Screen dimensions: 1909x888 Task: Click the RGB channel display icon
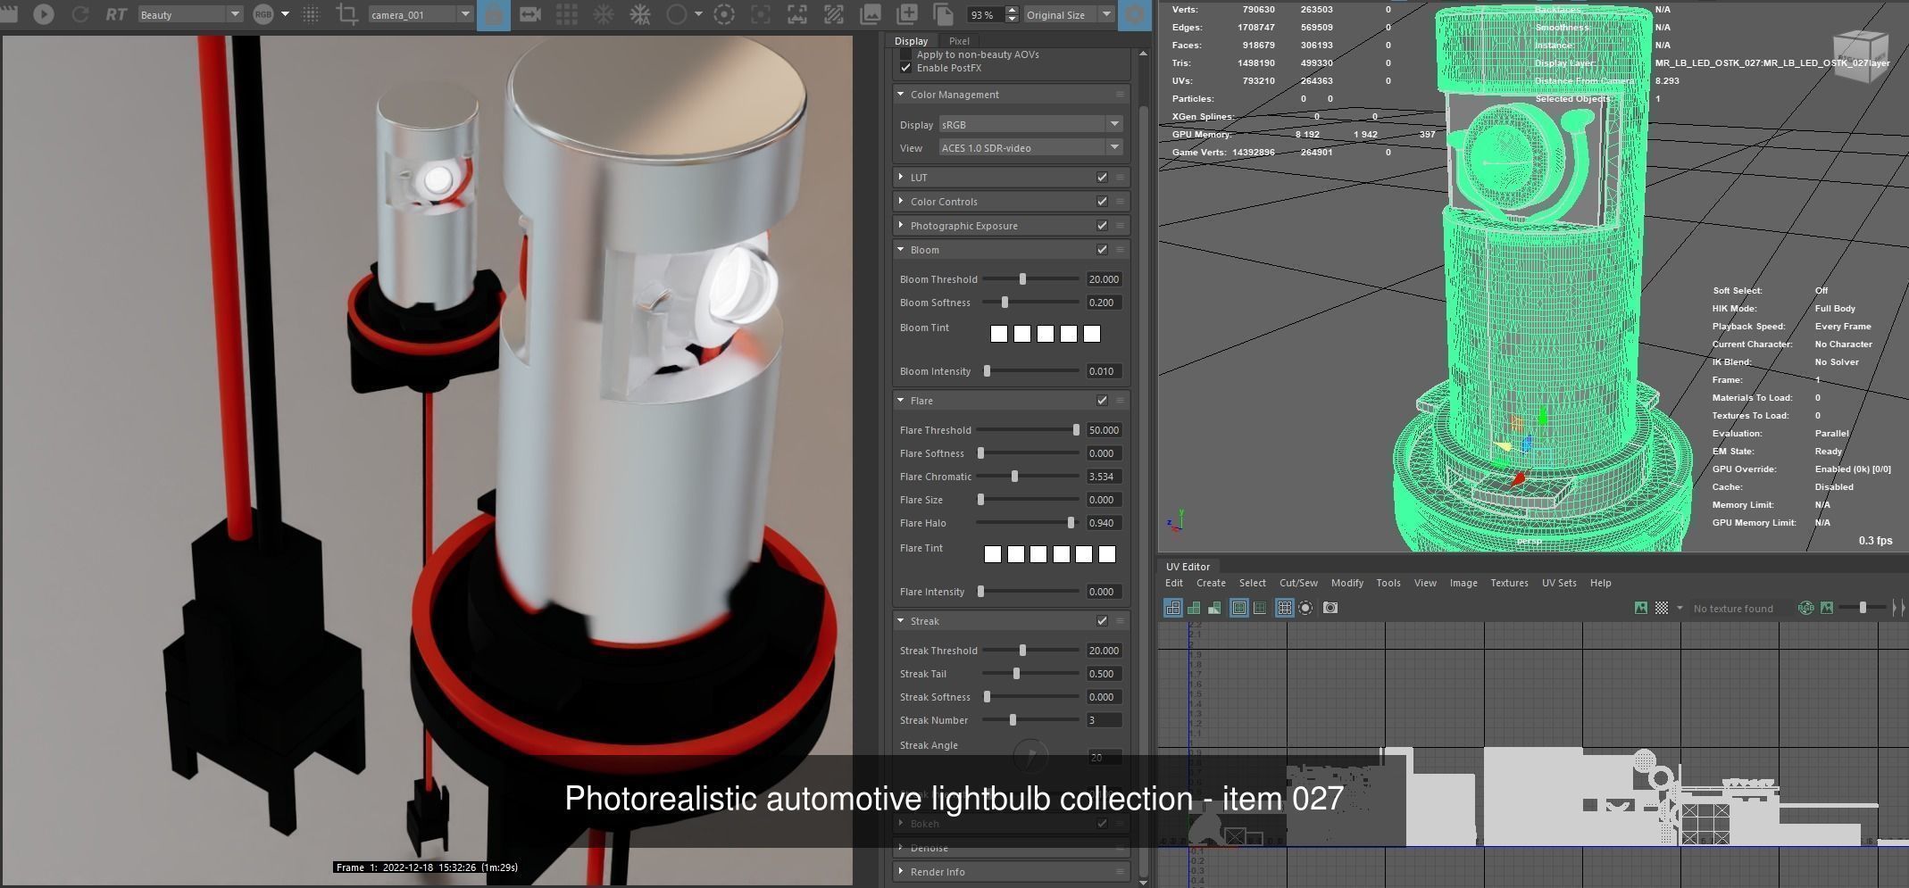(263, 14)
